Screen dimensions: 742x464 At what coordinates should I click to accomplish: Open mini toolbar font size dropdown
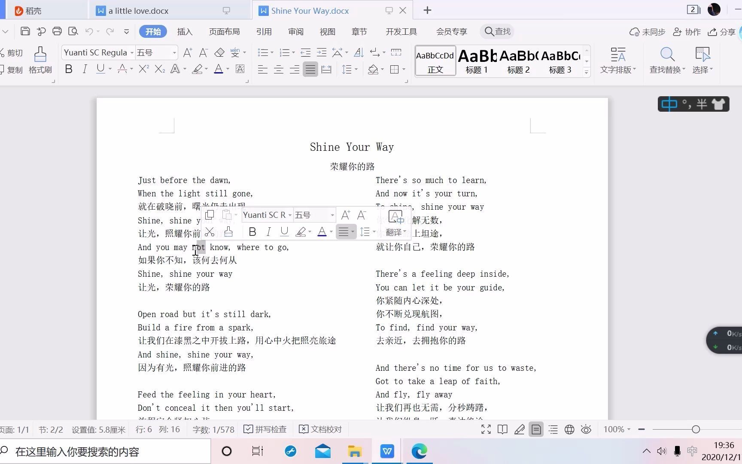(332, 215)
